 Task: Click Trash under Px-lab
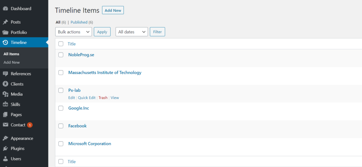[x=103, y=98]
